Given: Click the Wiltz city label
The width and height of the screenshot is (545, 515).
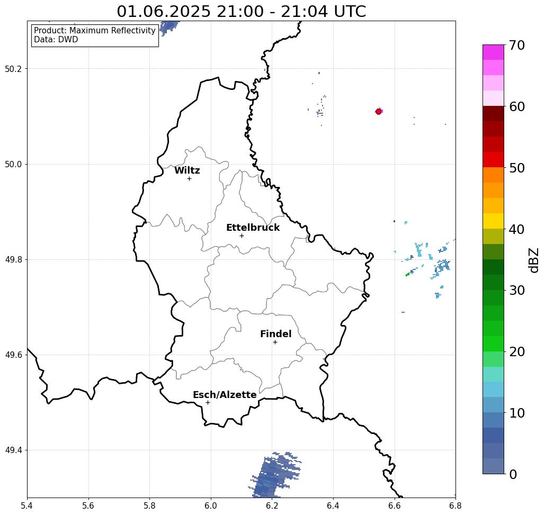Looking at the screenshot, I should tap(187, 170).
